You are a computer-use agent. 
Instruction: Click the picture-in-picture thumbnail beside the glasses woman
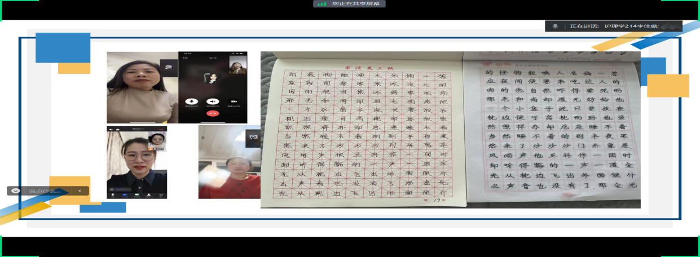(156, 140)
